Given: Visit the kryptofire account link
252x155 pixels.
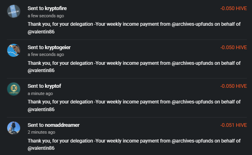Looking at the screenshot, I should pos(55,8).
